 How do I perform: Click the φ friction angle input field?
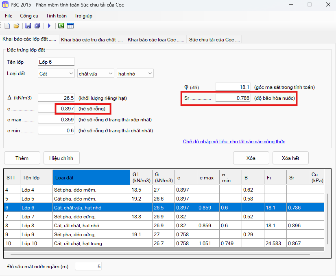(x=233, y=87)
